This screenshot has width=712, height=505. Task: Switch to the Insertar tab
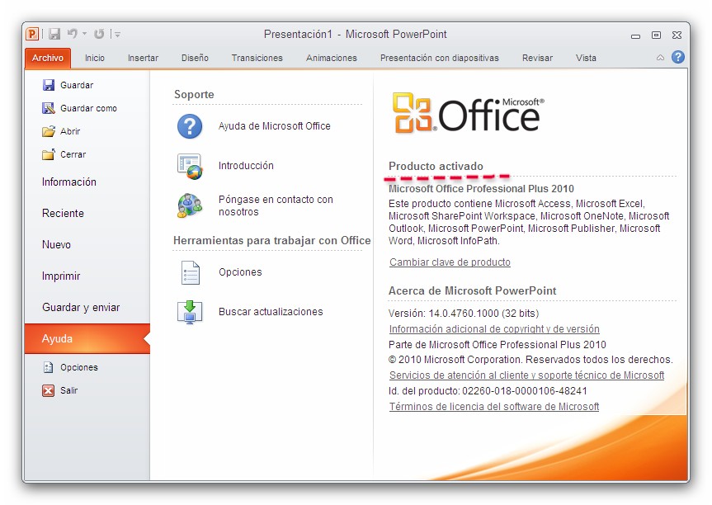(x=143, y=58)
